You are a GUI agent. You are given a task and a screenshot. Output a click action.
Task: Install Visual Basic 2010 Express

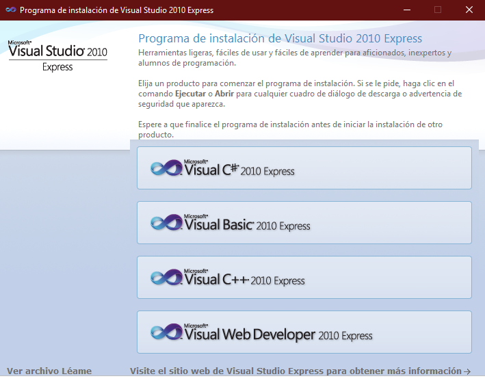[x=304, y=222]
